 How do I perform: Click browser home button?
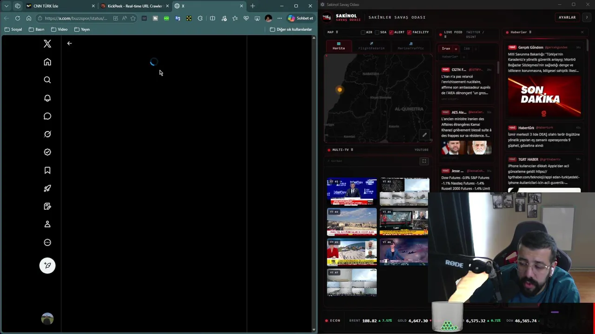[29, 18]
